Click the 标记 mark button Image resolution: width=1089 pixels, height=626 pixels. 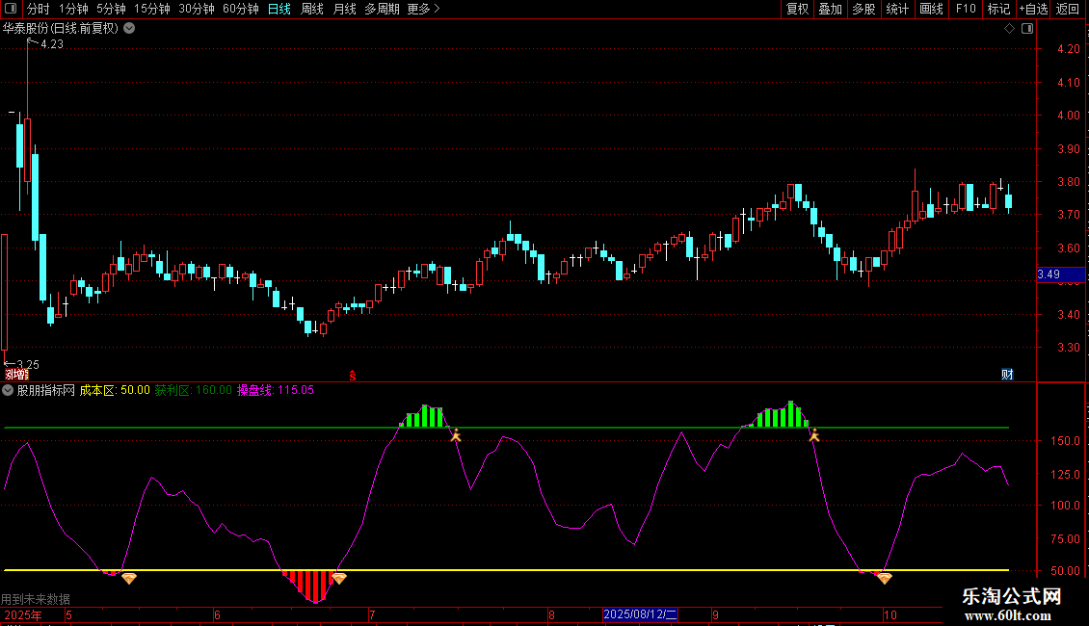(998, 9)
